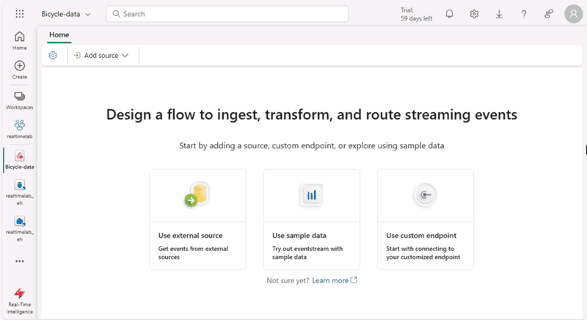Click the eventstream settings gear in toolbar

[x=53, y=55]
